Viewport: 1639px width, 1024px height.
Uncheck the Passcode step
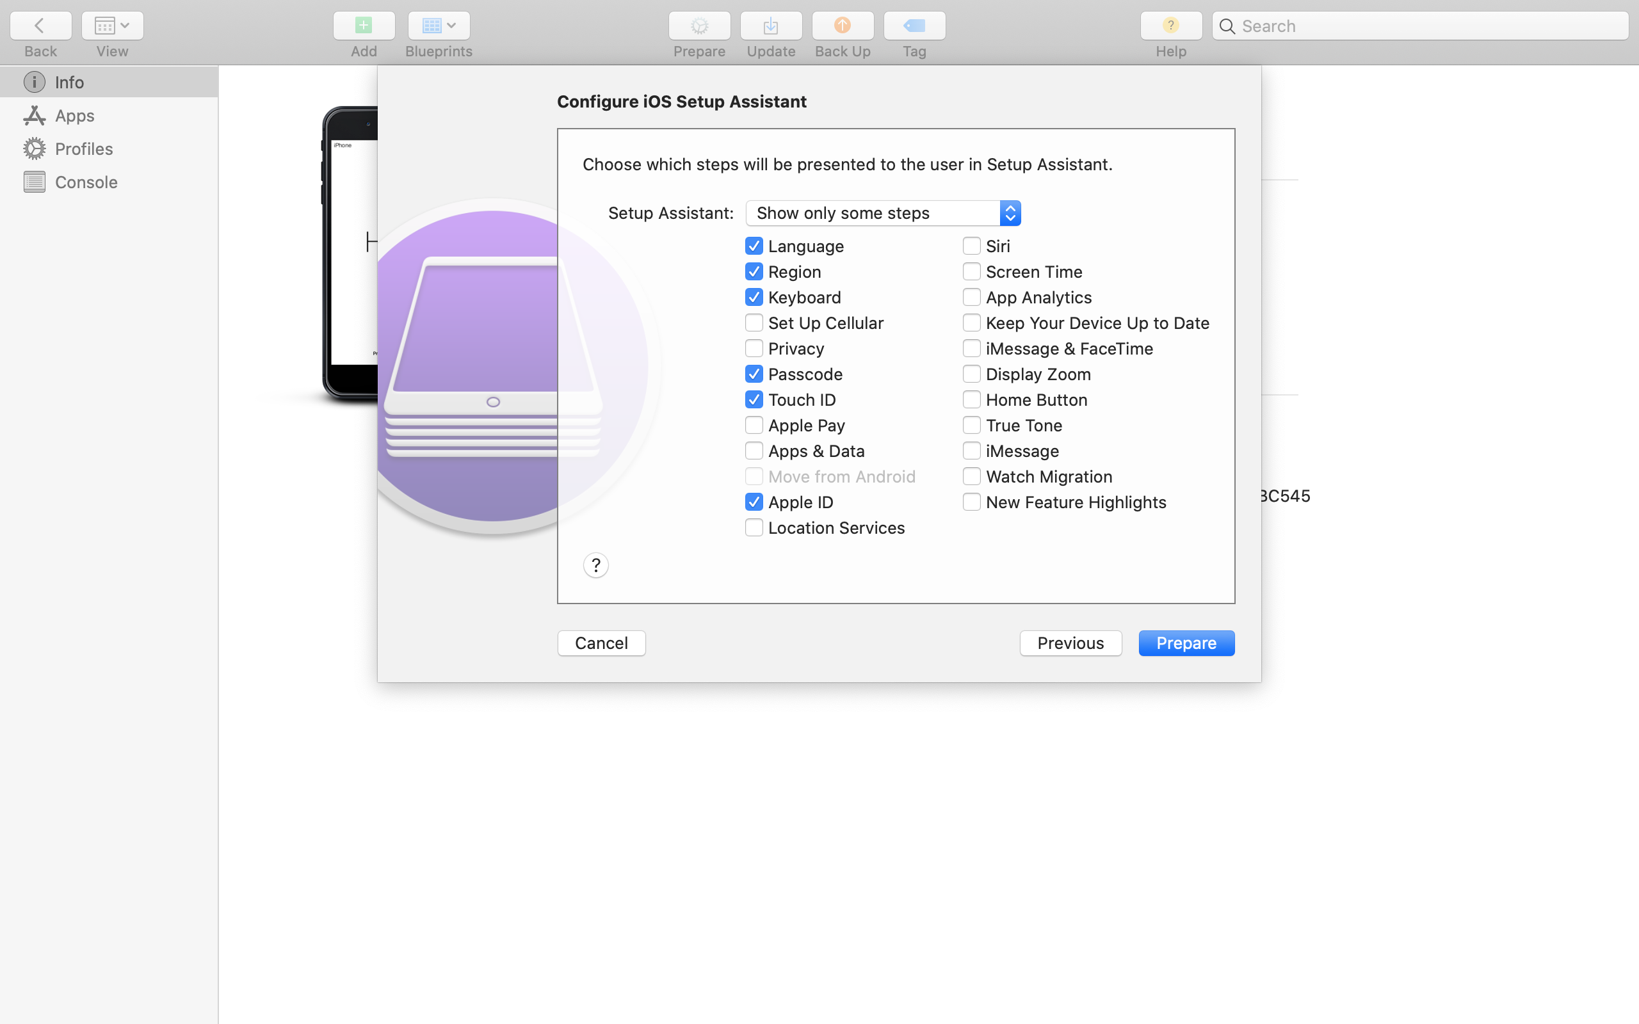pos(754,374)
